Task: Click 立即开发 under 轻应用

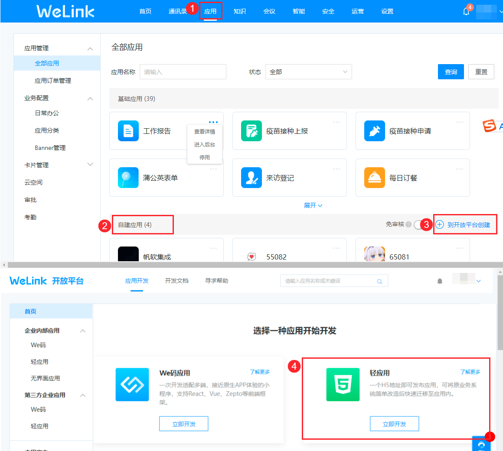Action: (394, 424)
